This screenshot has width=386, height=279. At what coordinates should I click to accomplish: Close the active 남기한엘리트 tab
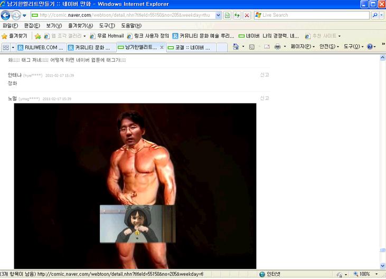(x=162, y=47)
